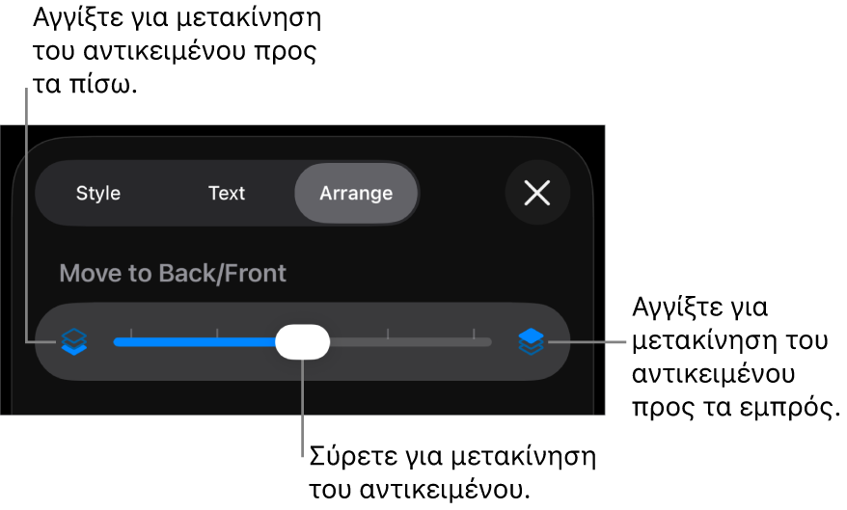Click the second tick mark above slider

217,334
